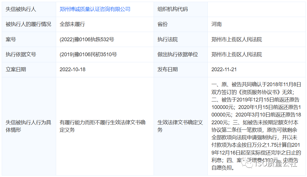Viewport: 307px width, 177px height.
Task: Click the 失信被执行人行为具体情形 label
Action: [28, 126]
